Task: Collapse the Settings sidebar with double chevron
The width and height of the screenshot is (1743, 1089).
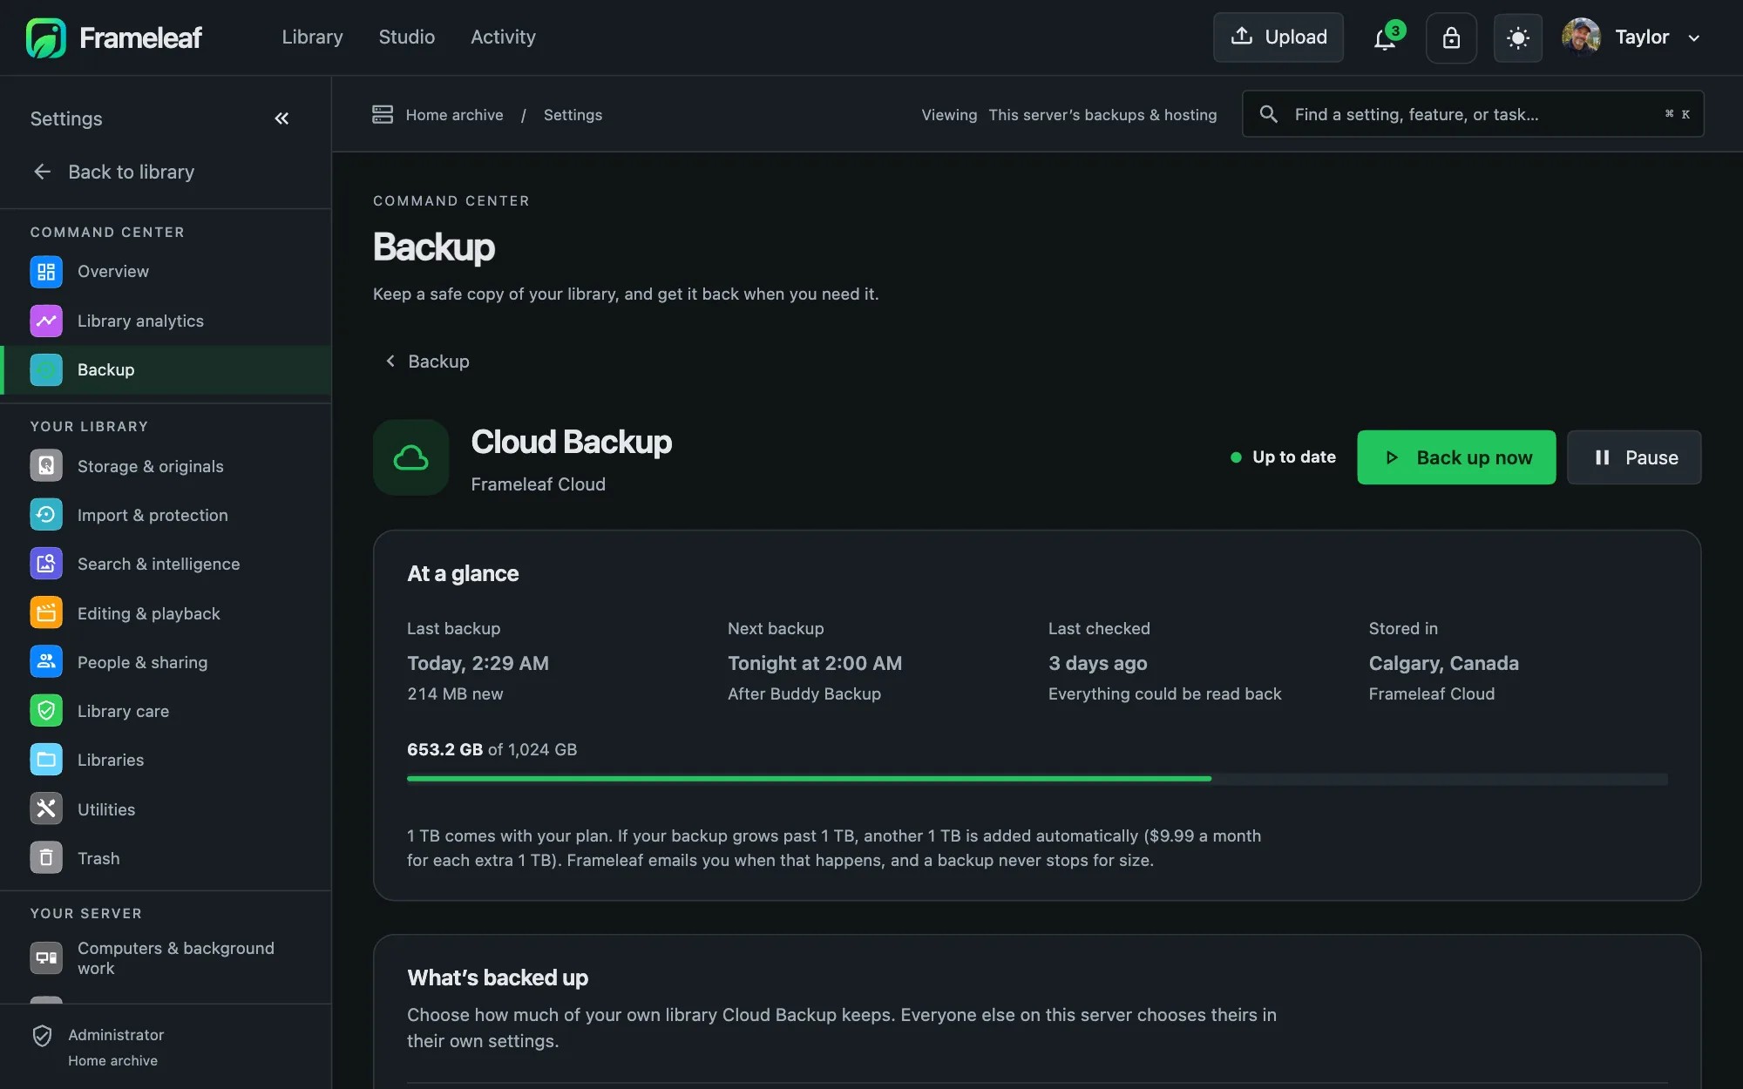Action: (281, 118)
